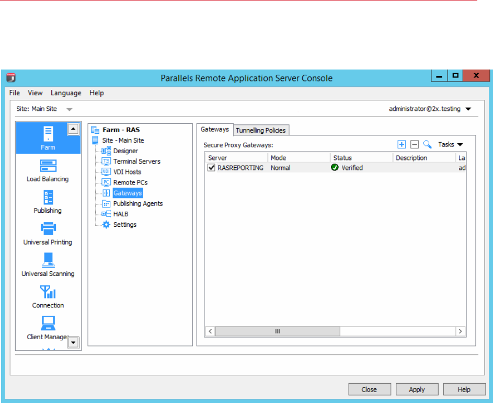Click the Terminal Servers TS icon
Screen dimensions: 493x403
coord(106,162)
